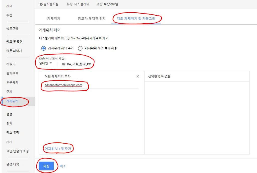Go to 고급 입찰가 조정
Screen dimensions: 257x173
tap(18, 151)
